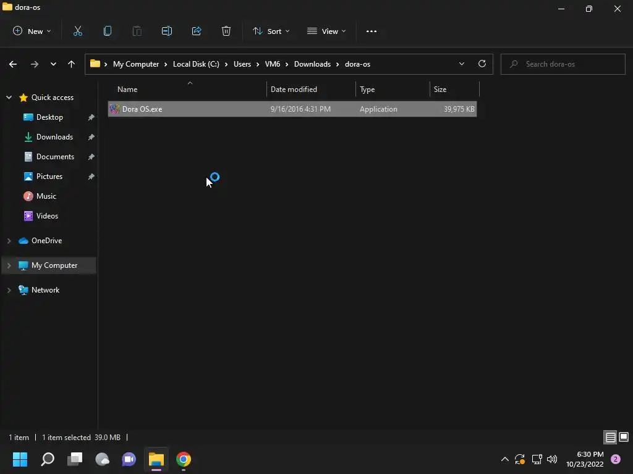
Task: Switch to Details view layout
Action: point(610,438)
